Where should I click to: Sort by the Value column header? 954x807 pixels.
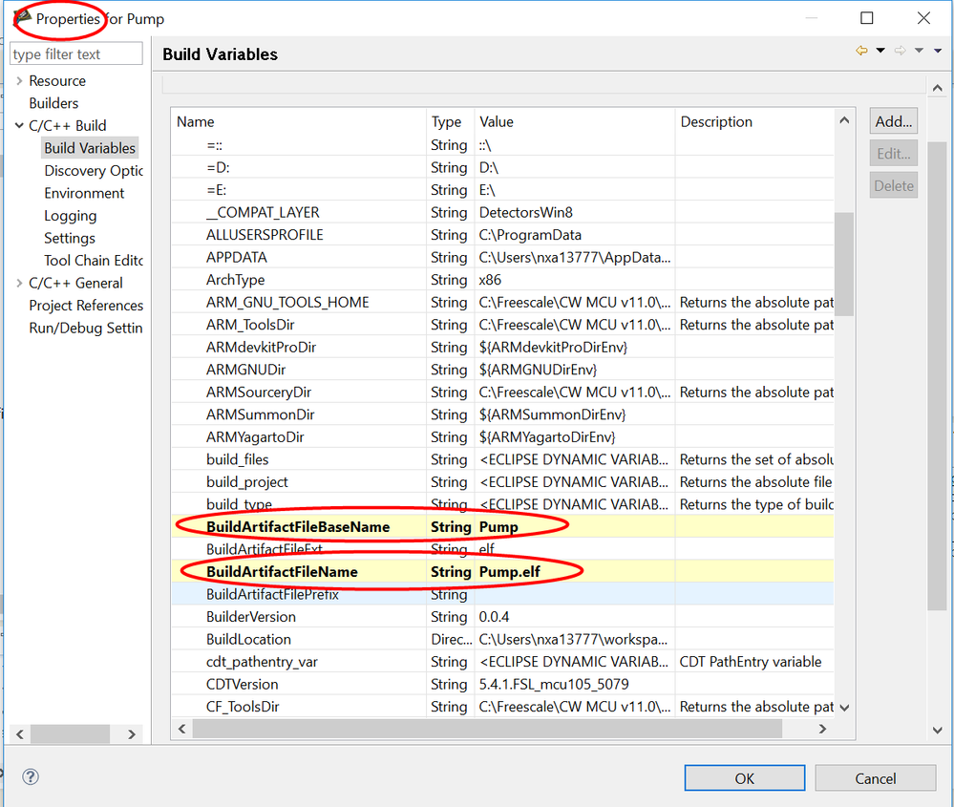tap(574, 121)
